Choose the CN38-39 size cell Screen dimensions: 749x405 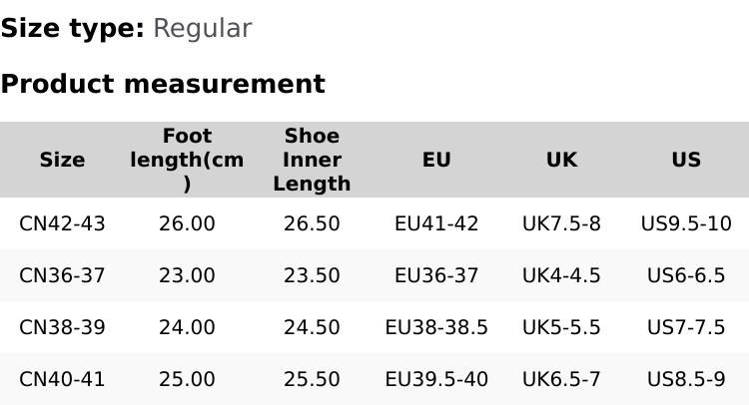62,327
